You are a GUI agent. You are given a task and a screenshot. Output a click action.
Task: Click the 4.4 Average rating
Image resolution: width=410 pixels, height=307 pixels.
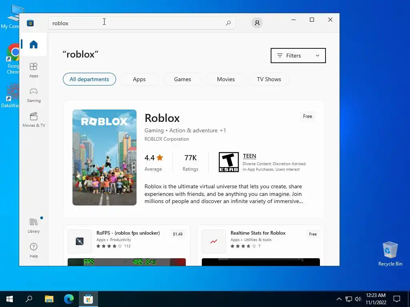coord(154,162)
